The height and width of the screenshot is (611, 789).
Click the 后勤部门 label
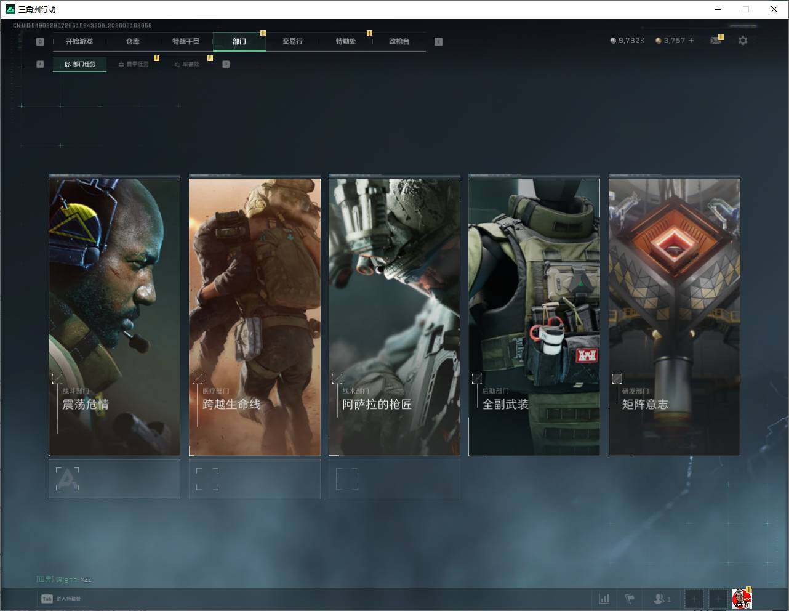click(495, 391)
